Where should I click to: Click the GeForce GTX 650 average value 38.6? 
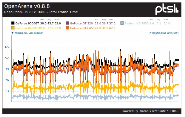[x=105, y=28]
